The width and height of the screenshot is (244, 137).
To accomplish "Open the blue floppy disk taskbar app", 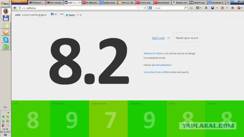I will [x=6, y=18].
